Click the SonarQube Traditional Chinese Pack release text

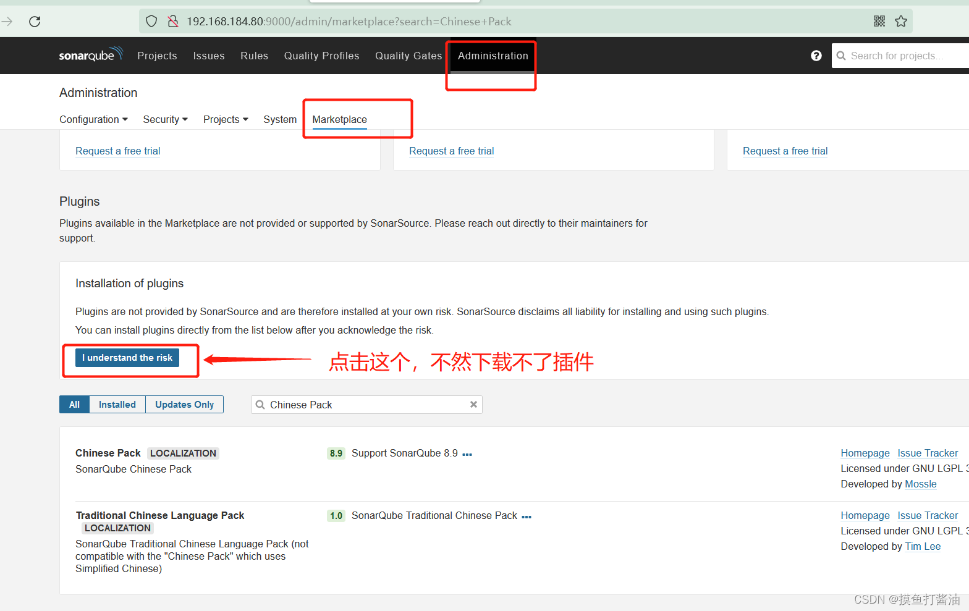point(434,515)
